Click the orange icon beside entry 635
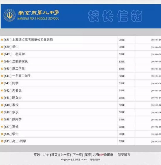The height and width of the screenshot is (165, 161). pos(2,141)
